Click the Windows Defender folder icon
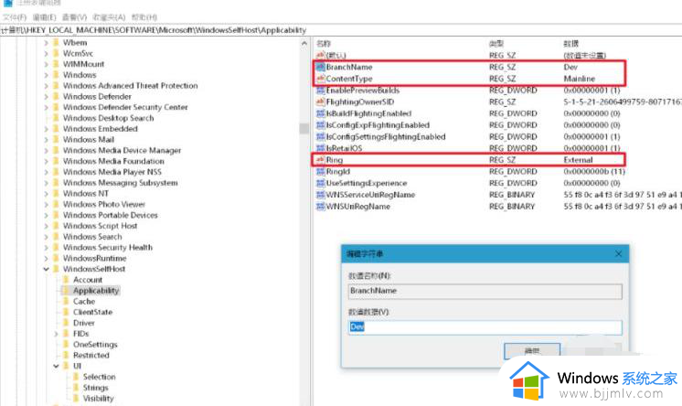Viewport: 682px width, 406px height. pos(56,96)
